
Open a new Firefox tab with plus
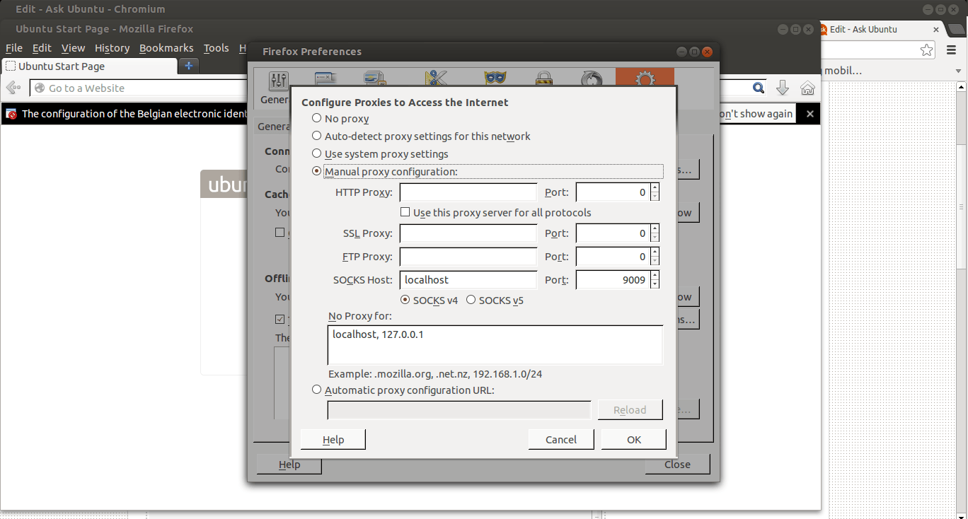(x=188, y=66)
